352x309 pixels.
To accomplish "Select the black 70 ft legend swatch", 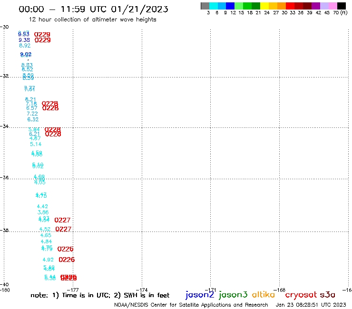I will 342,6.
